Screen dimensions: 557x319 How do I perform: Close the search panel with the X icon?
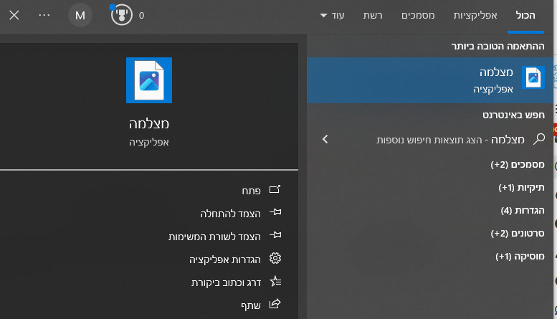14,15
